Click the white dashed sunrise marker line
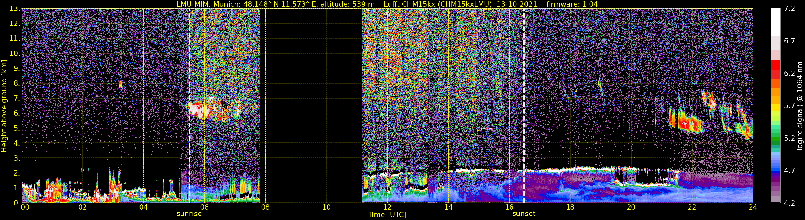 (189, 106)
